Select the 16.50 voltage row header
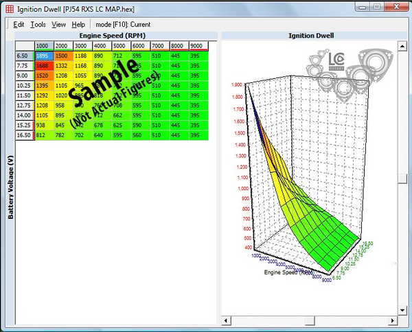 (25, 135)
